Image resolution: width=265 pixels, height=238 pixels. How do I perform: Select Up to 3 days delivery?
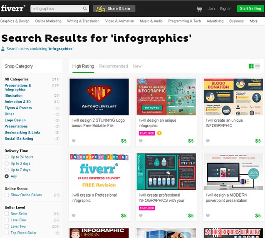7,163
